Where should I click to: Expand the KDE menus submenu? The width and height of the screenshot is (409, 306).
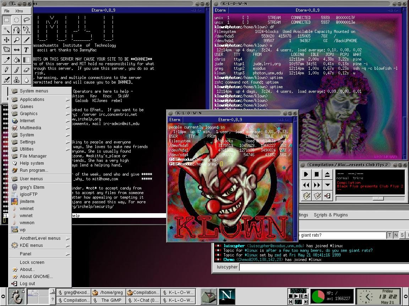click(40, 245)
